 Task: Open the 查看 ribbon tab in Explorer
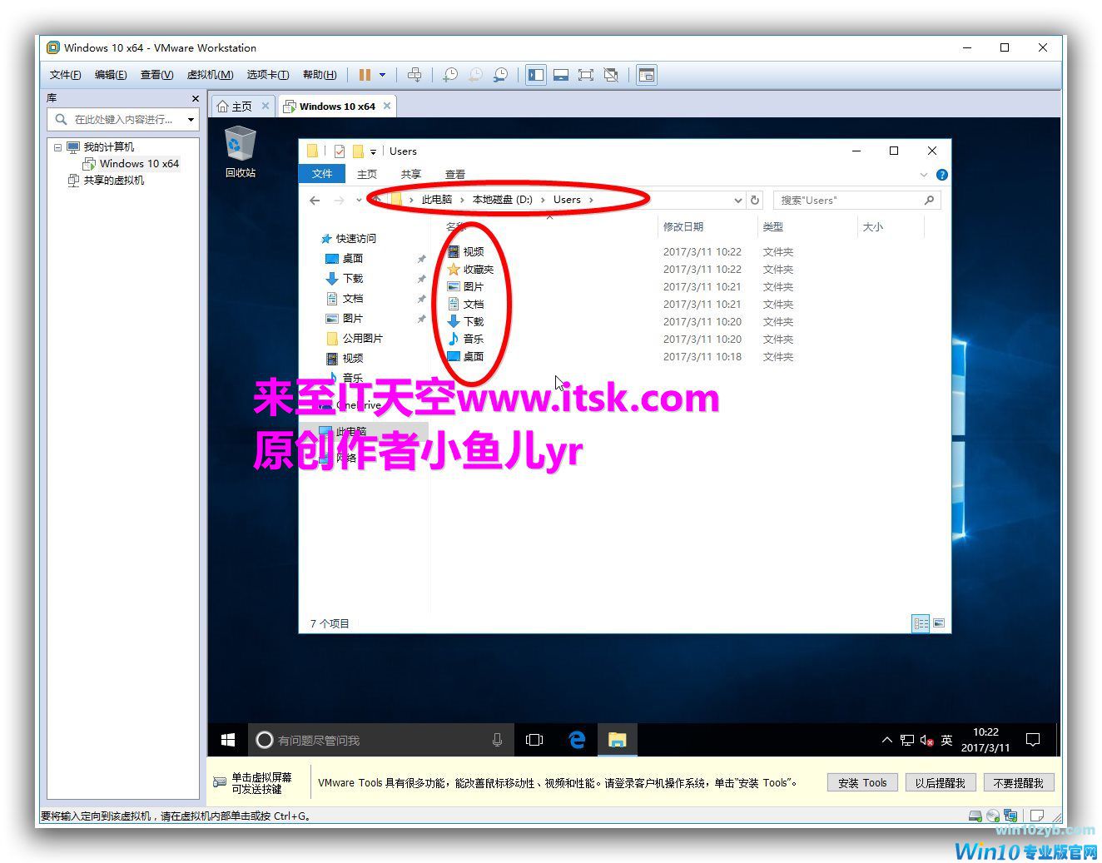point(455,175)
